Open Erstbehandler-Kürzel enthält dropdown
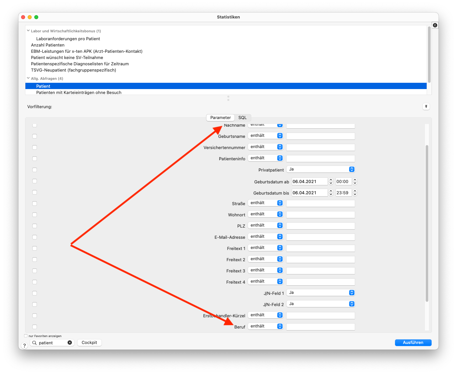This screenshot has height=374, width=457. pyautogui.click(x=265, y=315)
